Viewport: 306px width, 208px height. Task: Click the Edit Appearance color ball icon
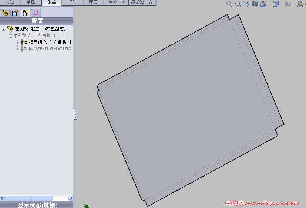point(300,4)
